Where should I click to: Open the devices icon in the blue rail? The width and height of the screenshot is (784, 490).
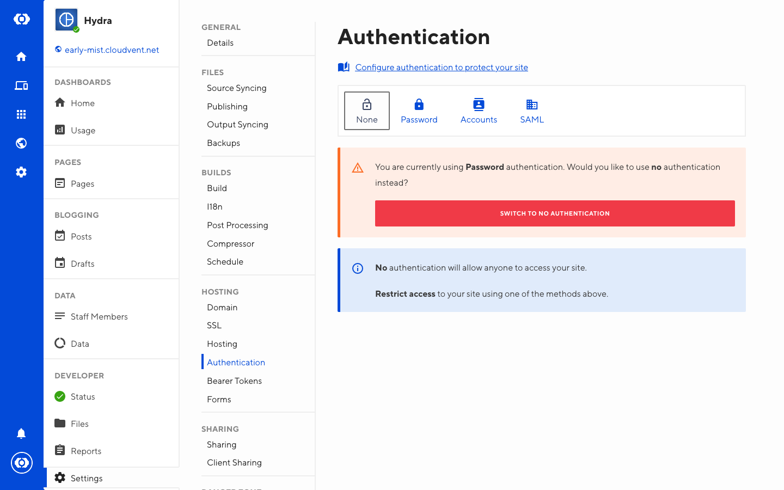[21, 85]
